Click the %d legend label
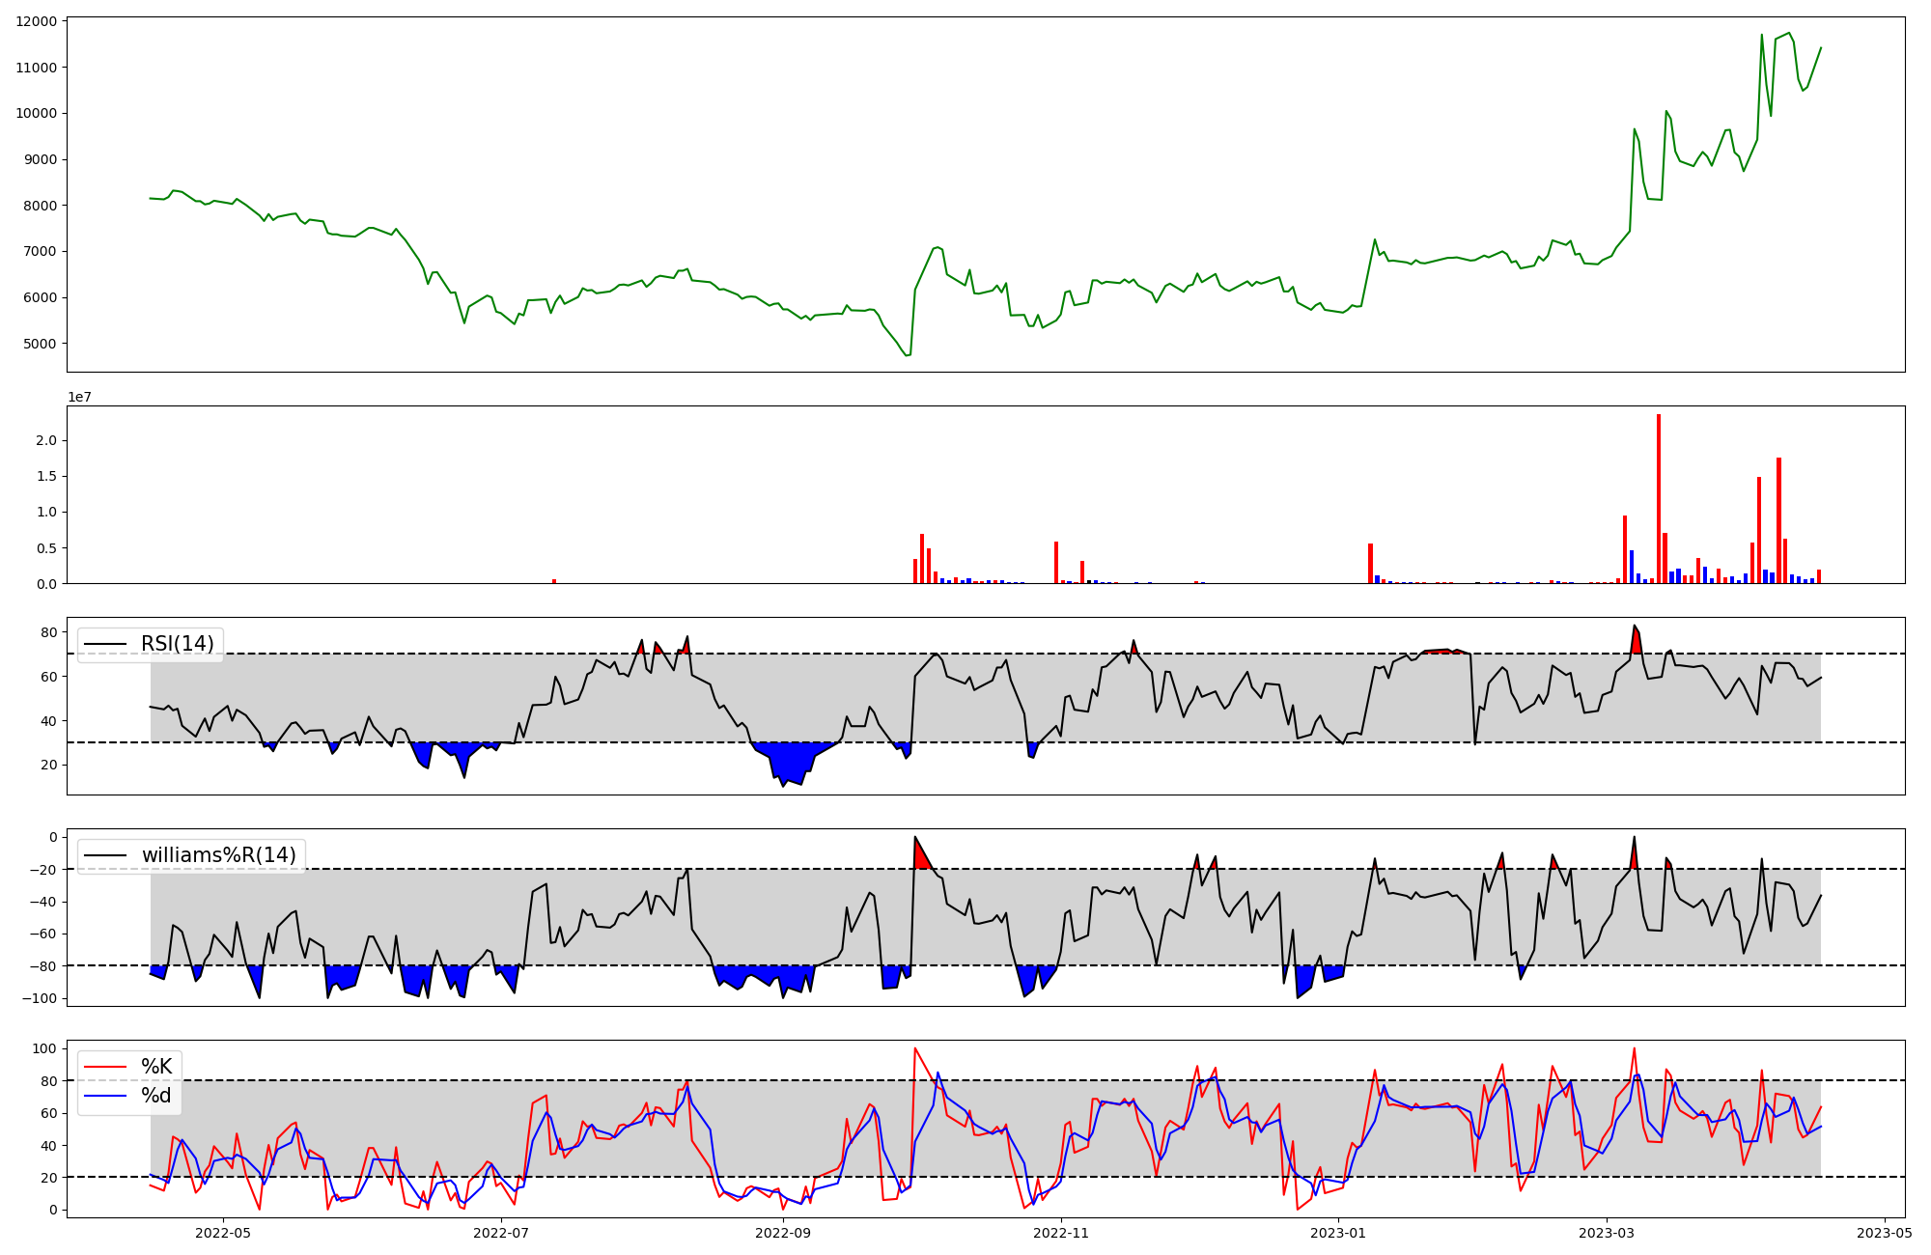 pyautogui.click(x=156, y=1096)
